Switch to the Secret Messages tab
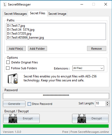112x135 pixels. tap(16, 14)
